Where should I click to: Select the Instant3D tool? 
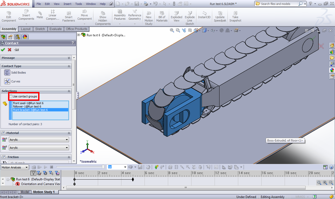[x=204, y=15]
